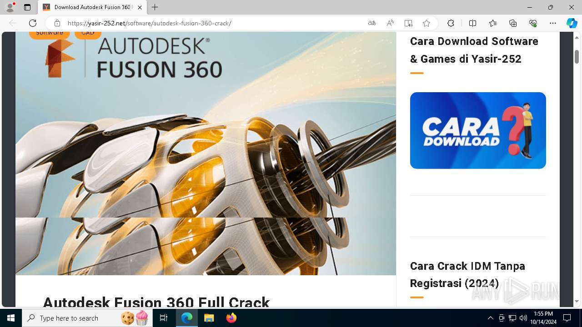The image size is (582, 327).
Task: Open the Windows Start menu
Action: (x=11, y=318)
